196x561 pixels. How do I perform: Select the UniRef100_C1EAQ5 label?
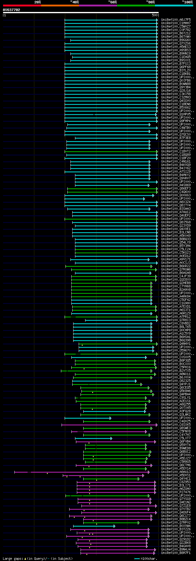pyautogui.click(x=176, y=57)
